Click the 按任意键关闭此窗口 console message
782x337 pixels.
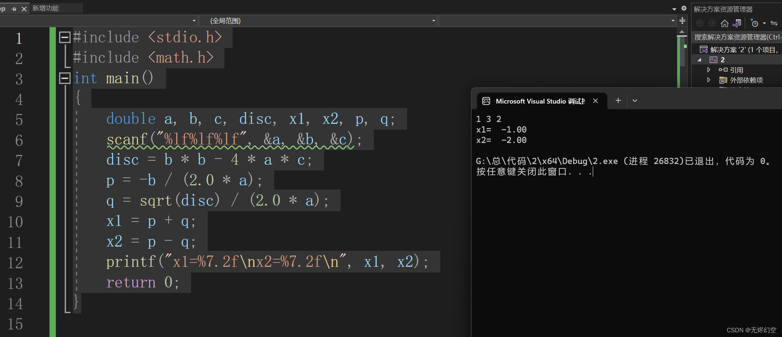coord(534,172)
